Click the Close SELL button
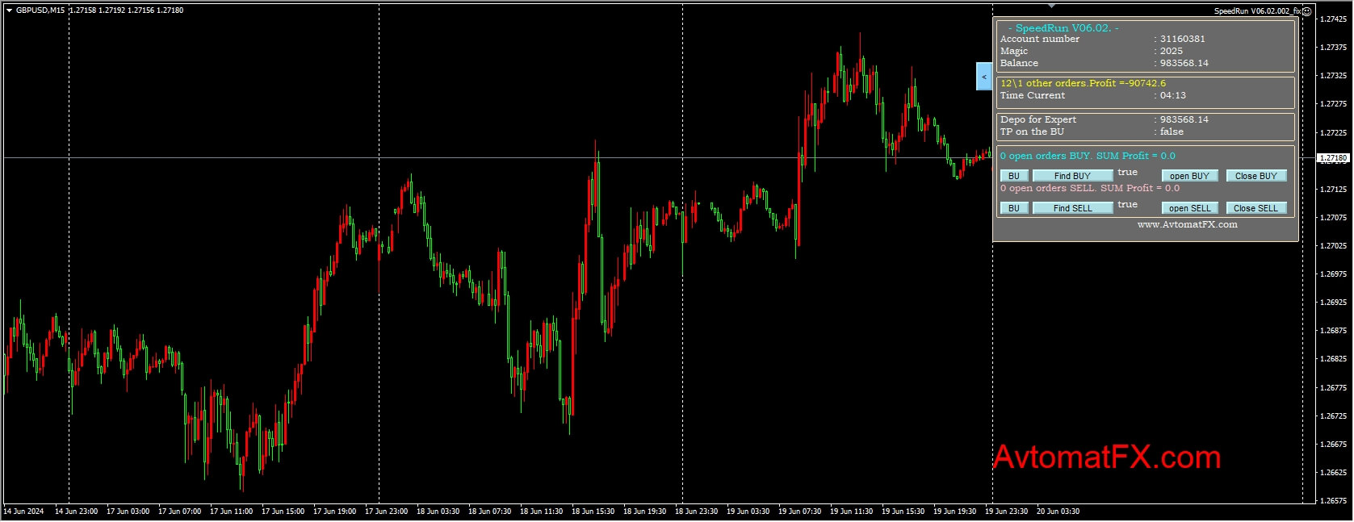The width and height of the screenshot is (1354, 522). [1255, 208]
